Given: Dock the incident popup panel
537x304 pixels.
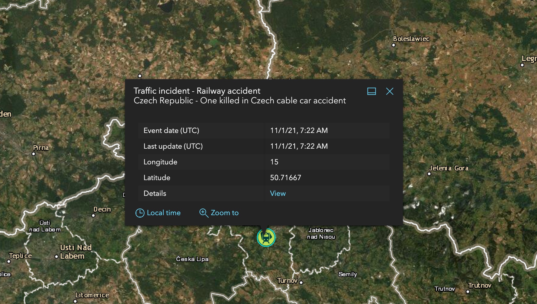Looking at the screenshot, I should (371, 91).
